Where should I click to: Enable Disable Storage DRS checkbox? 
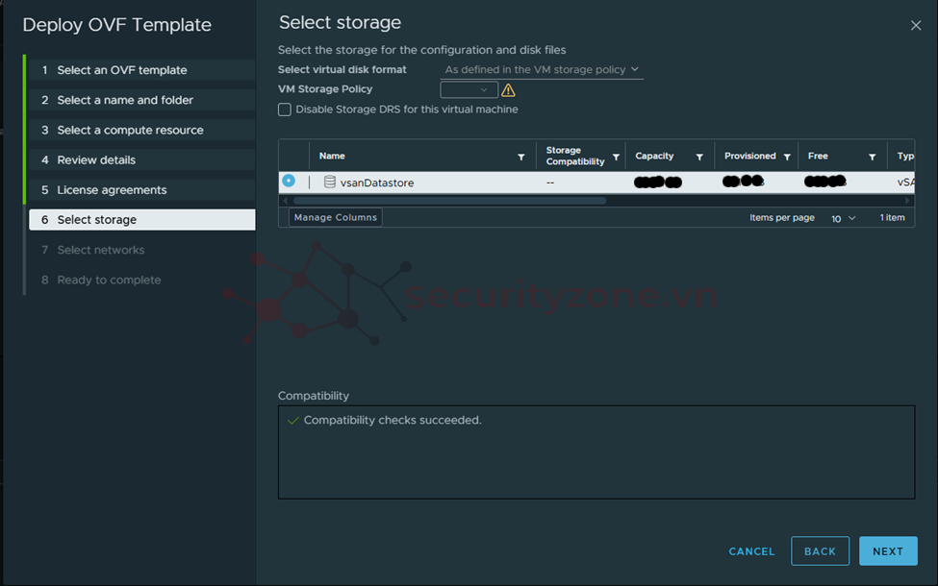pyautogui.click(x=285, y=110)
